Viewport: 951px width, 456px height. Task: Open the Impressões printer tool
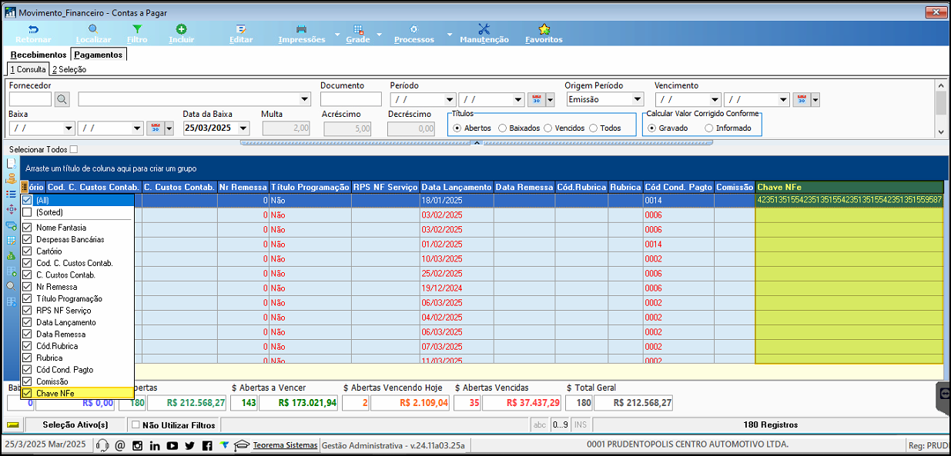(302, 29)
